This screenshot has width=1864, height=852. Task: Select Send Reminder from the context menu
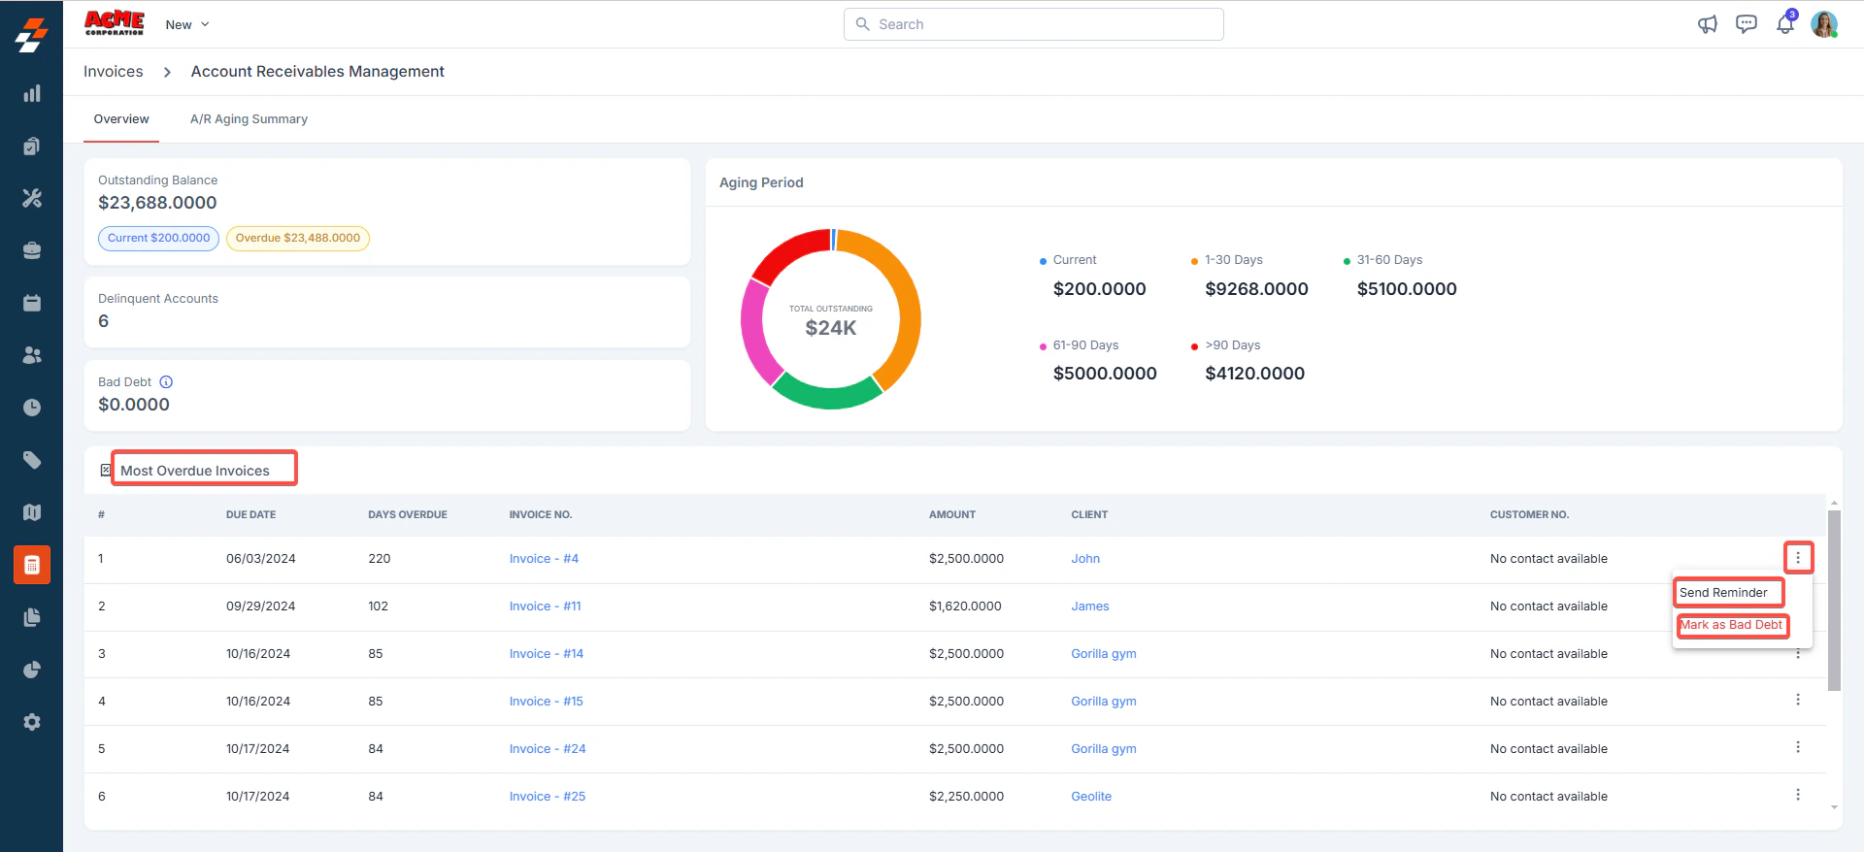[1723, 593]
